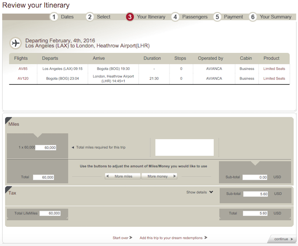Click the Product column header
The width and height of the screenshot is (298, 246).
[272, 58]
